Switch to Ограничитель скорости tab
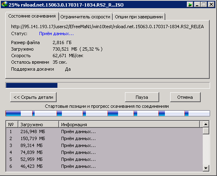 pos(85,17)
